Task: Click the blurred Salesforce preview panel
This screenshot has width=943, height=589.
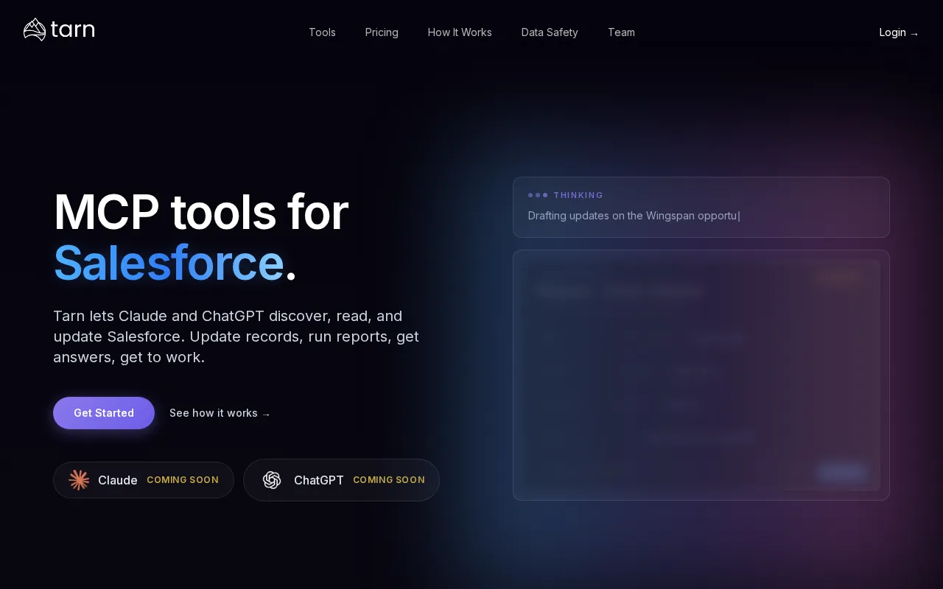Action: click(701, 375)
